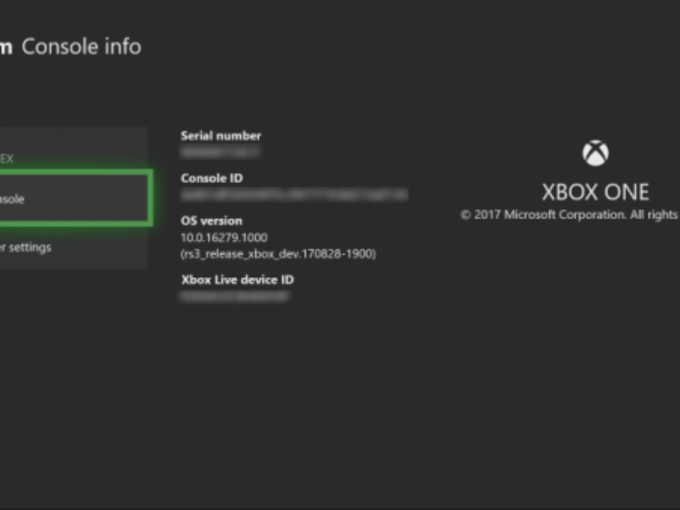This screenshot has height=510, width=680.
Task: Select the partially visible 'EX' menu entry
Action: 7,159
